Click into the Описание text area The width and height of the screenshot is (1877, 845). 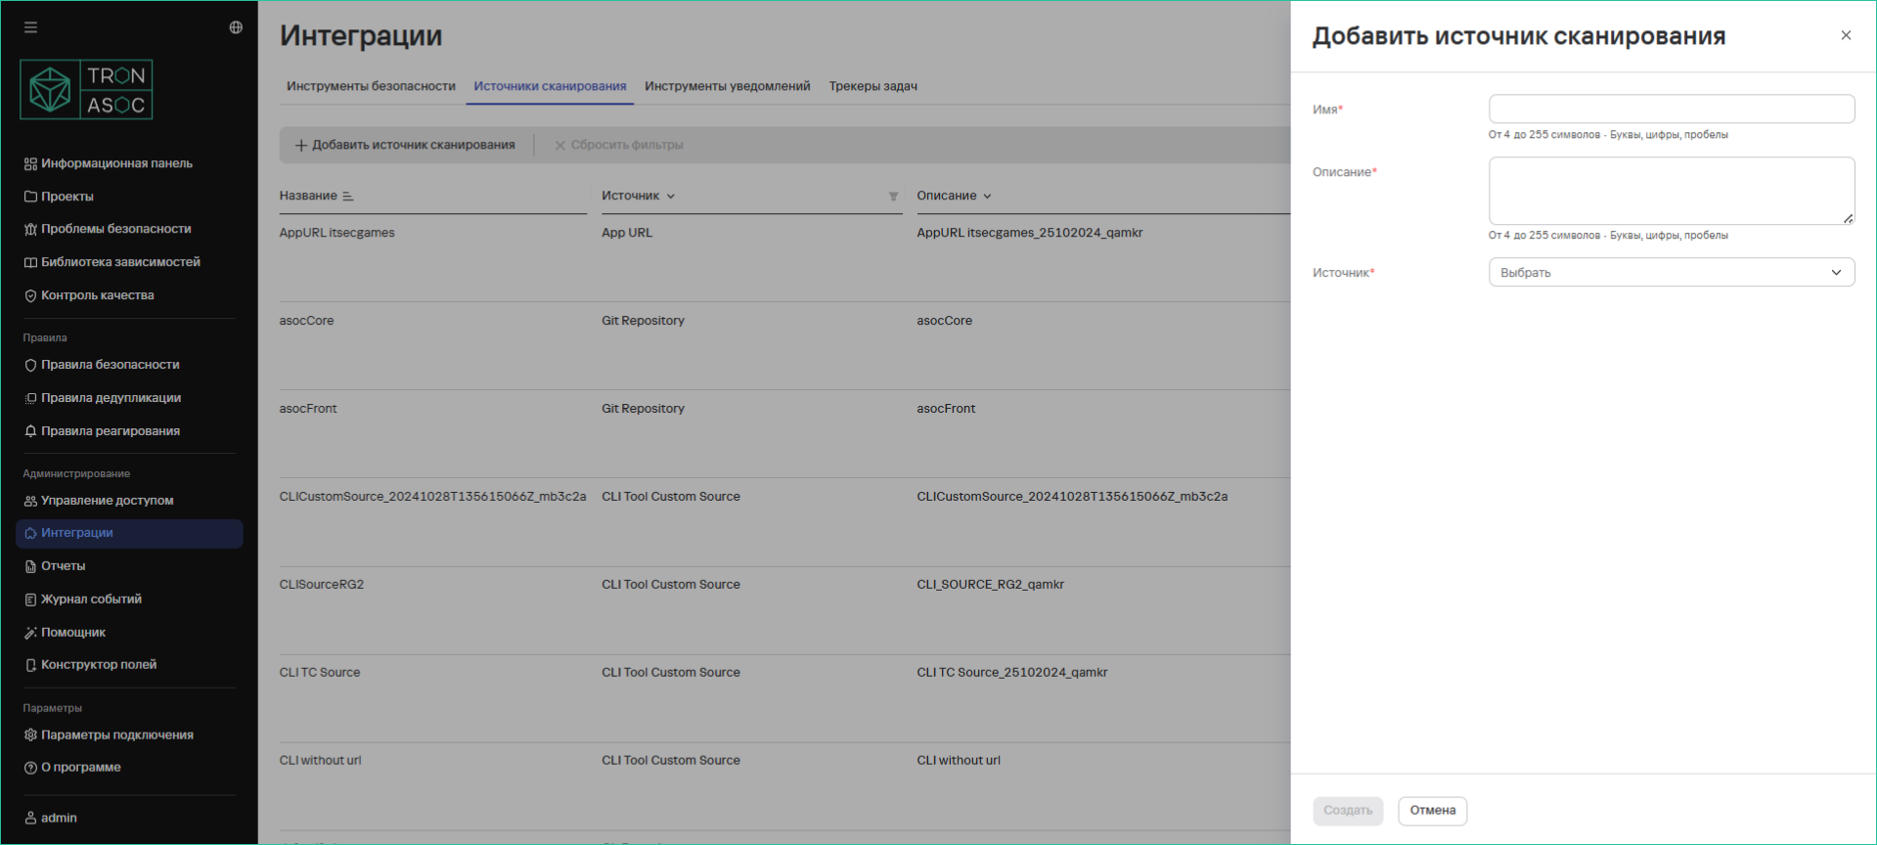(1671, 191)
